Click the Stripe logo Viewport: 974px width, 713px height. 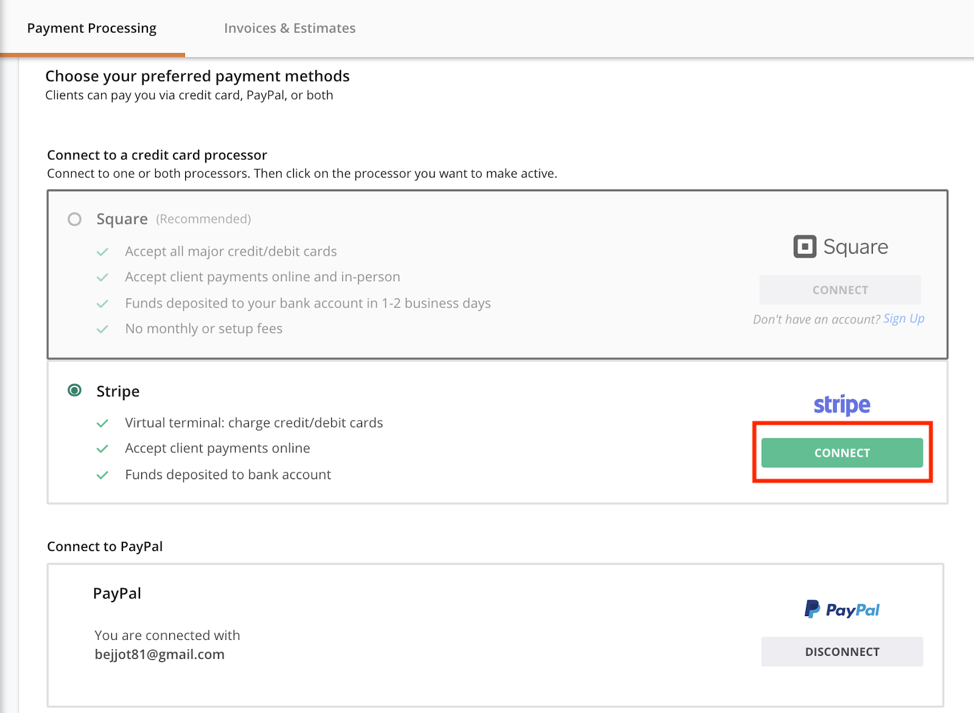pyautogui.click(x=842, y=405)
